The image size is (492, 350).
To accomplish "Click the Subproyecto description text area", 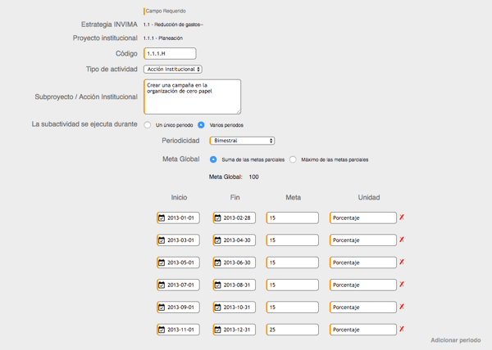I will click(x=192, y=96).
